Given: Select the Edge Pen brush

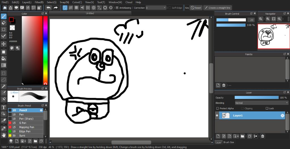Looking at the screenshot, I should (x=25, y=131).
